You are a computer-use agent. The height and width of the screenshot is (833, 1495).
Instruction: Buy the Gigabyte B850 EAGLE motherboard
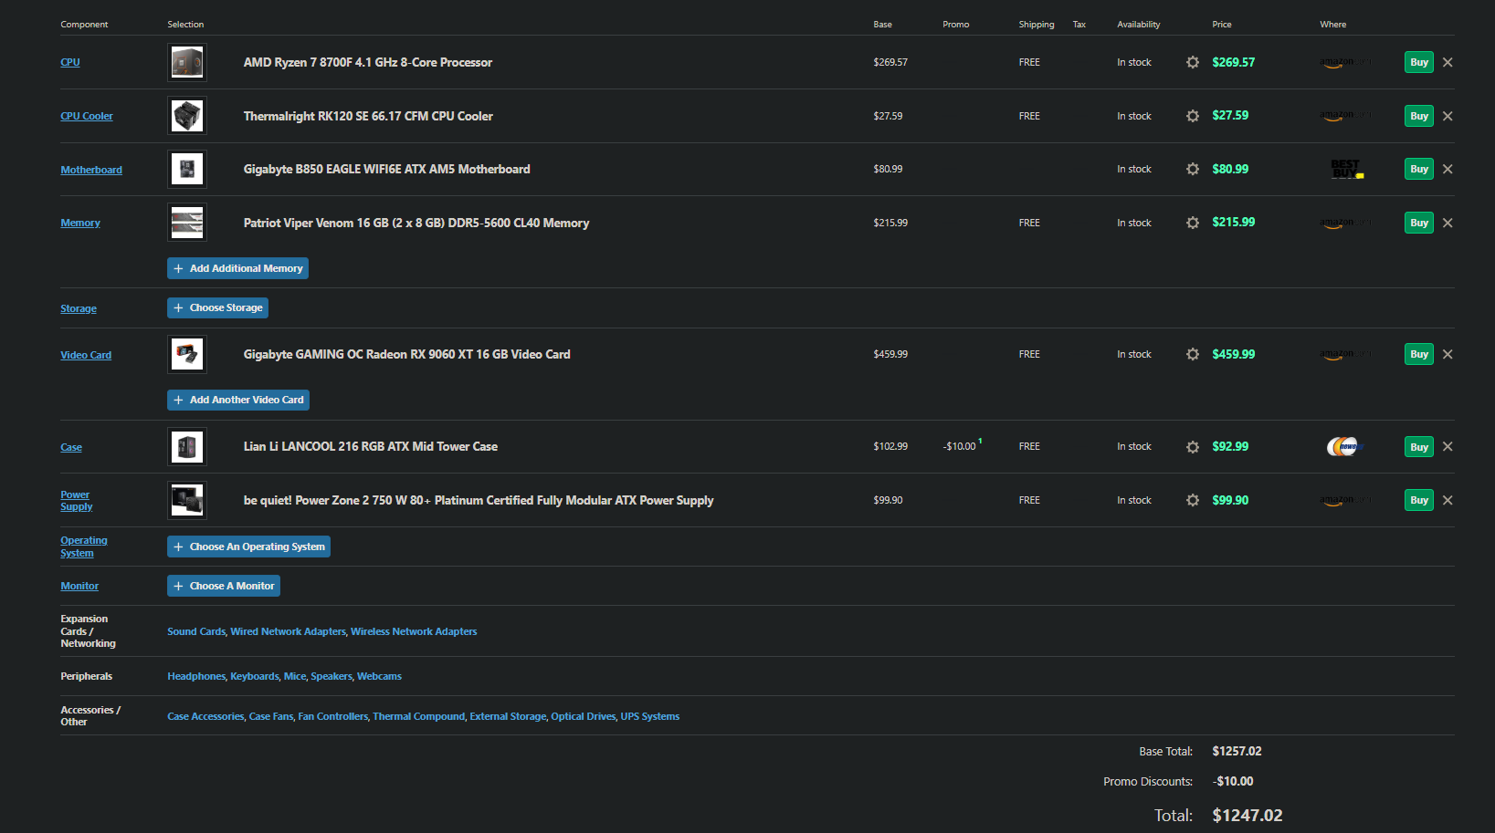point(1418,169)
